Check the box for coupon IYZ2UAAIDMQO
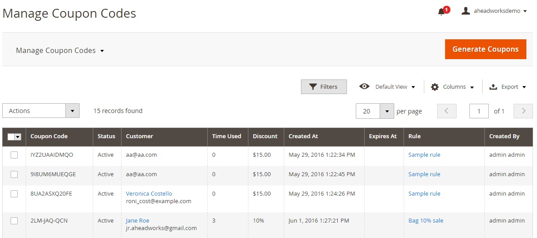This screenshot has width=537, height=238. [14, 155]
